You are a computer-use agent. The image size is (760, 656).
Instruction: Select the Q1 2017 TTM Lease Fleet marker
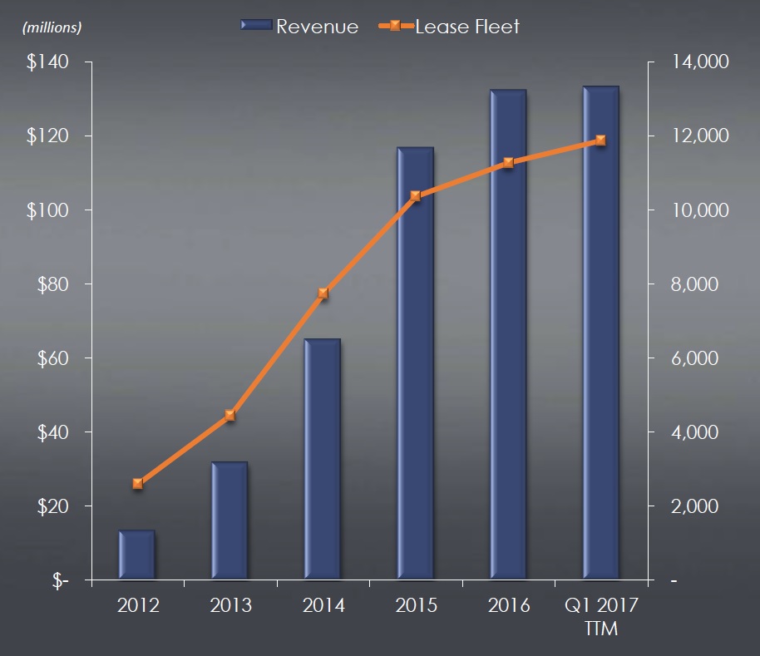[600, 141]
